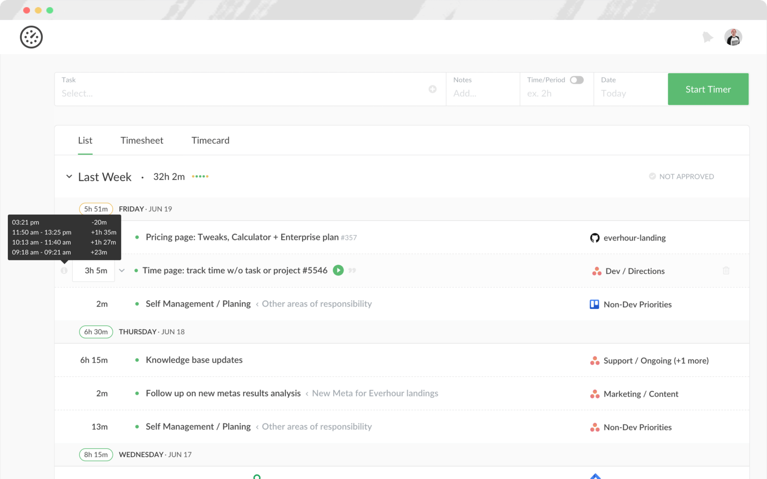The height and width of the screenshot is (479, 767).
Task: Start the timer using the green play icon
Action: coord(338,270)
